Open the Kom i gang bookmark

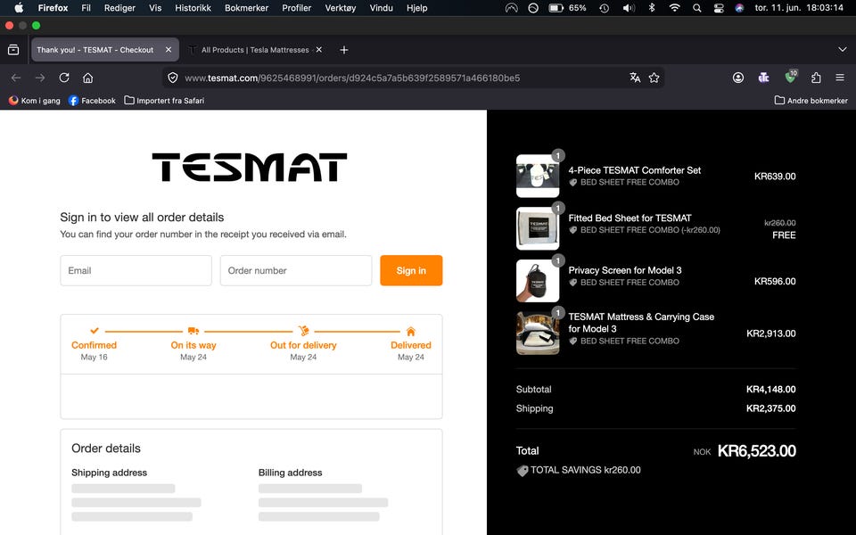(35, 101)
